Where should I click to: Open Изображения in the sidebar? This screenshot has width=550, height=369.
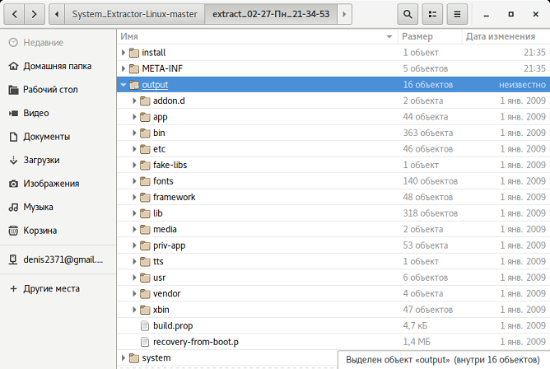(x=58, y=184)
